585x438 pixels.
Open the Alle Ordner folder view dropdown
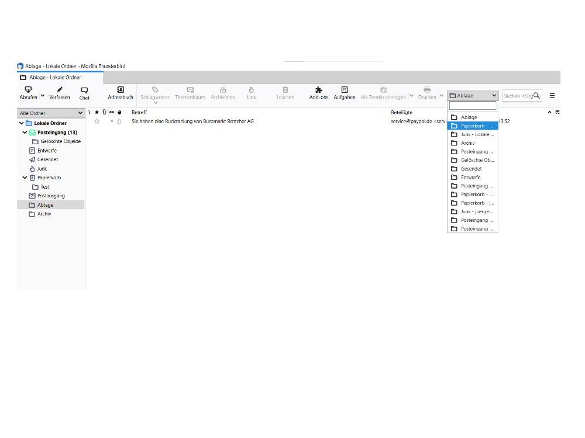pyautogui.click(x=51, y=113)
